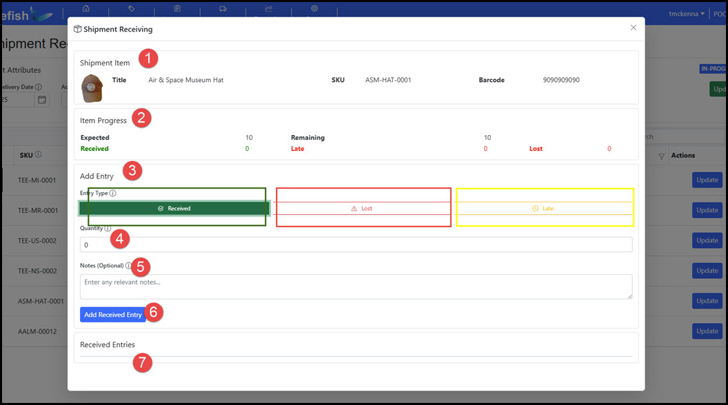Close the Shipment Receiving dialog
728x405 pixels.
pyautogui.click(x=634, y=28)
